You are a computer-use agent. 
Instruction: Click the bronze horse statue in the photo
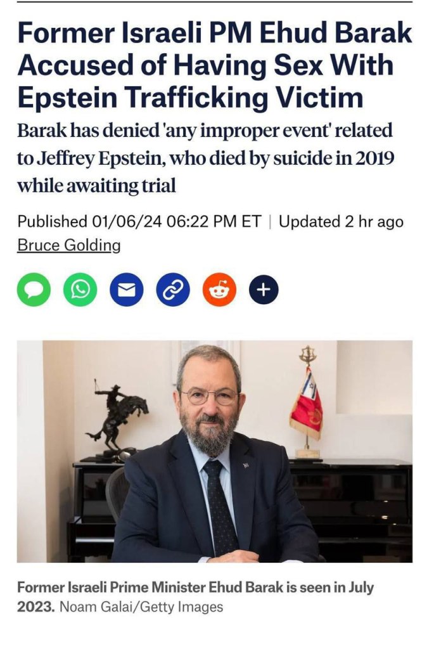pos(119,415)
